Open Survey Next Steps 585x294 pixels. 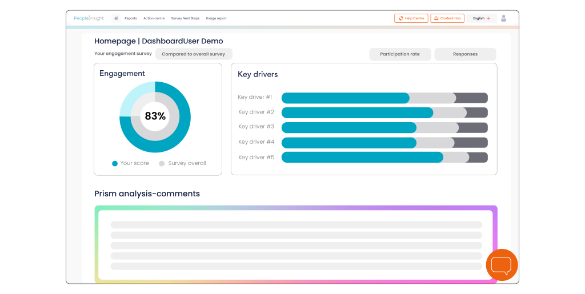pyautogui.click(x=185, y=18)
